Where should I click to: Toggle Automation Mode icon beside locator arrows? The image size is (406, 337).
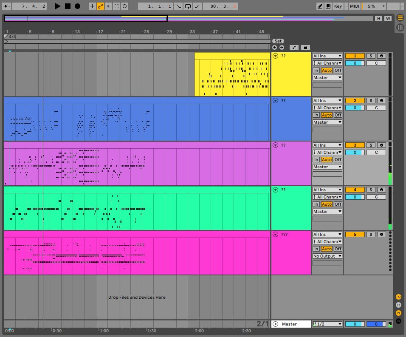click(294, 48)
